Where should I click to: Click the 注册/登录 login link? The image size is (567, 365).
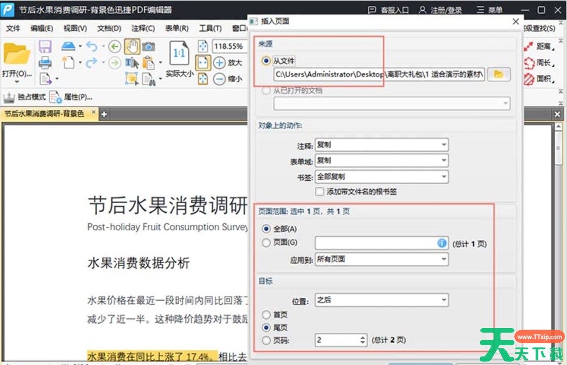(439, 10)
